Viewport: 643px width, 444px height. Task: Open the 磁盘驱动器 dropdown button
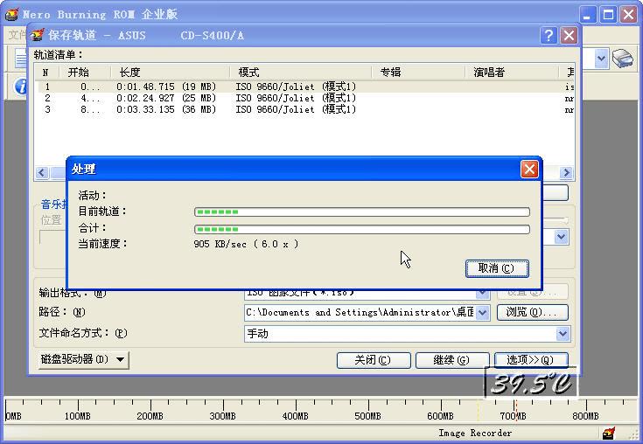[84, 359]
